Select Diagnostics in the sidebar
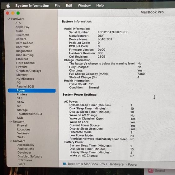This screenshot has height=175, width=175. 24,51
